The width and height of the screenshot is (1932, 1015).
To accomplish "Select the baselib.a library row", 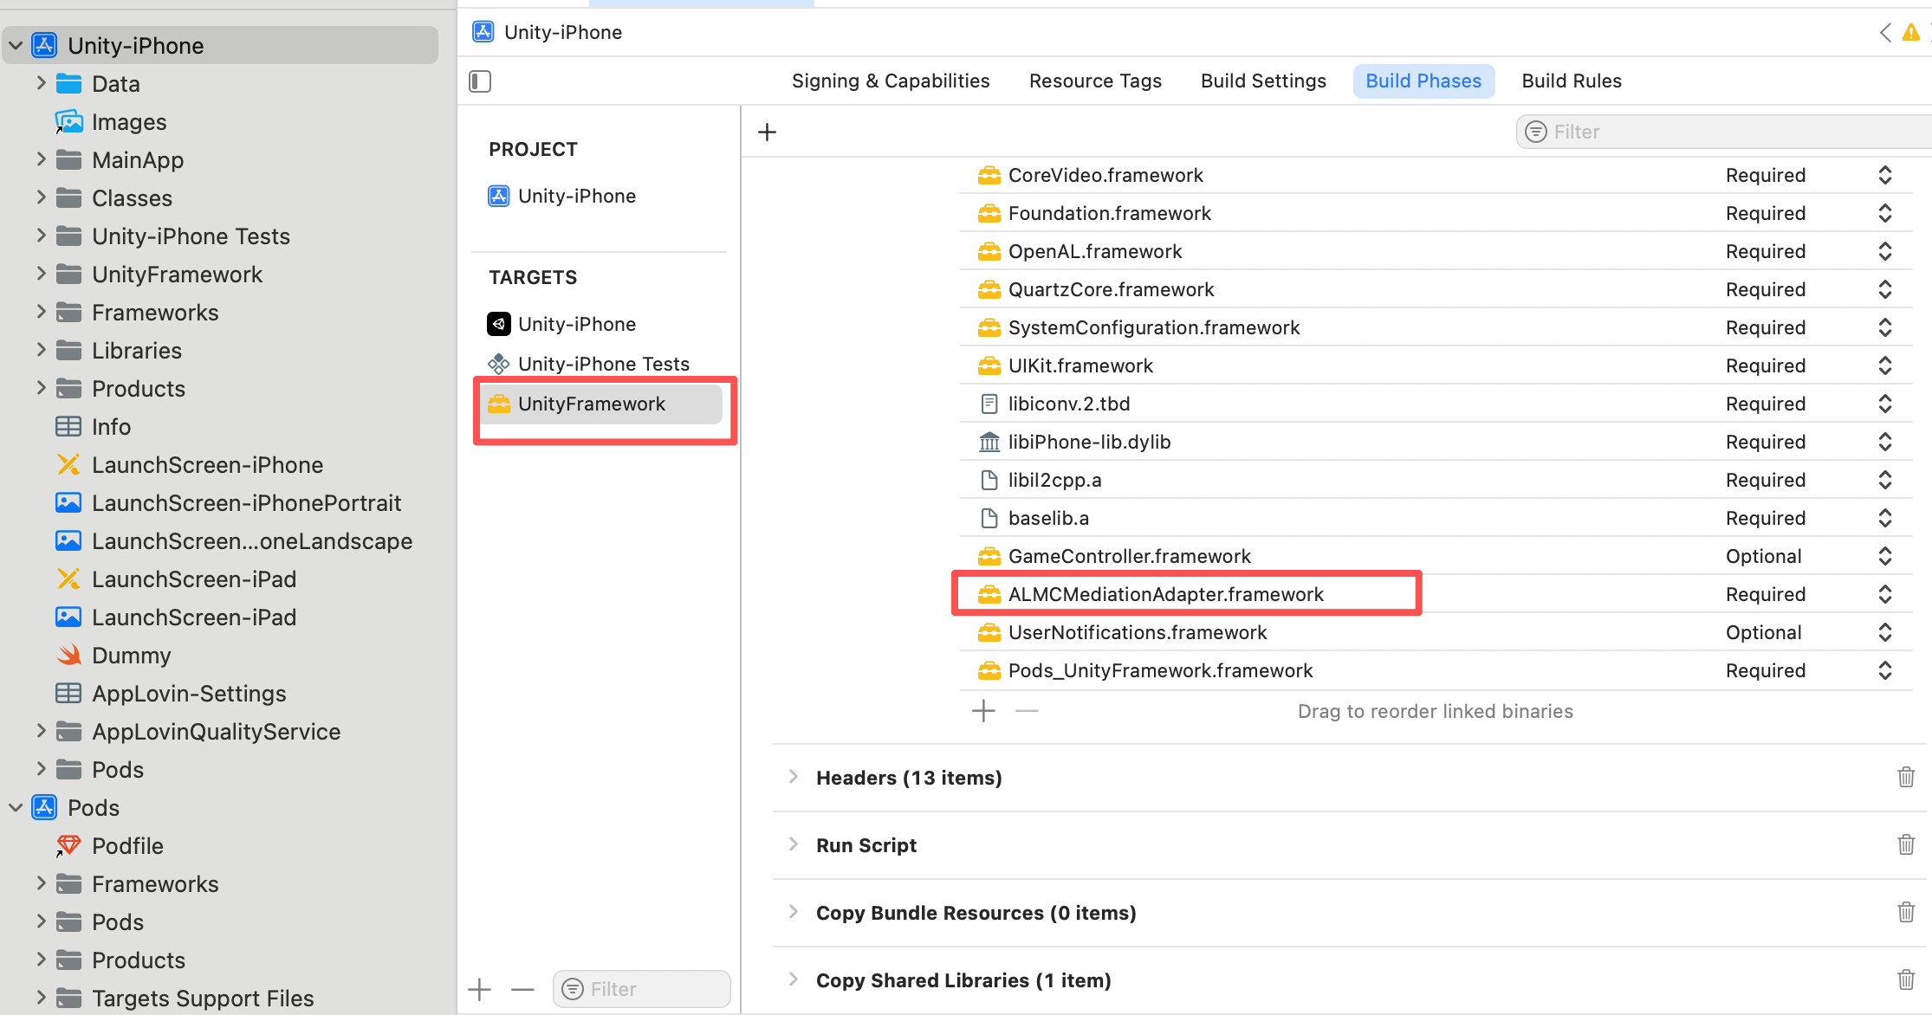I will pos(1436,518).
